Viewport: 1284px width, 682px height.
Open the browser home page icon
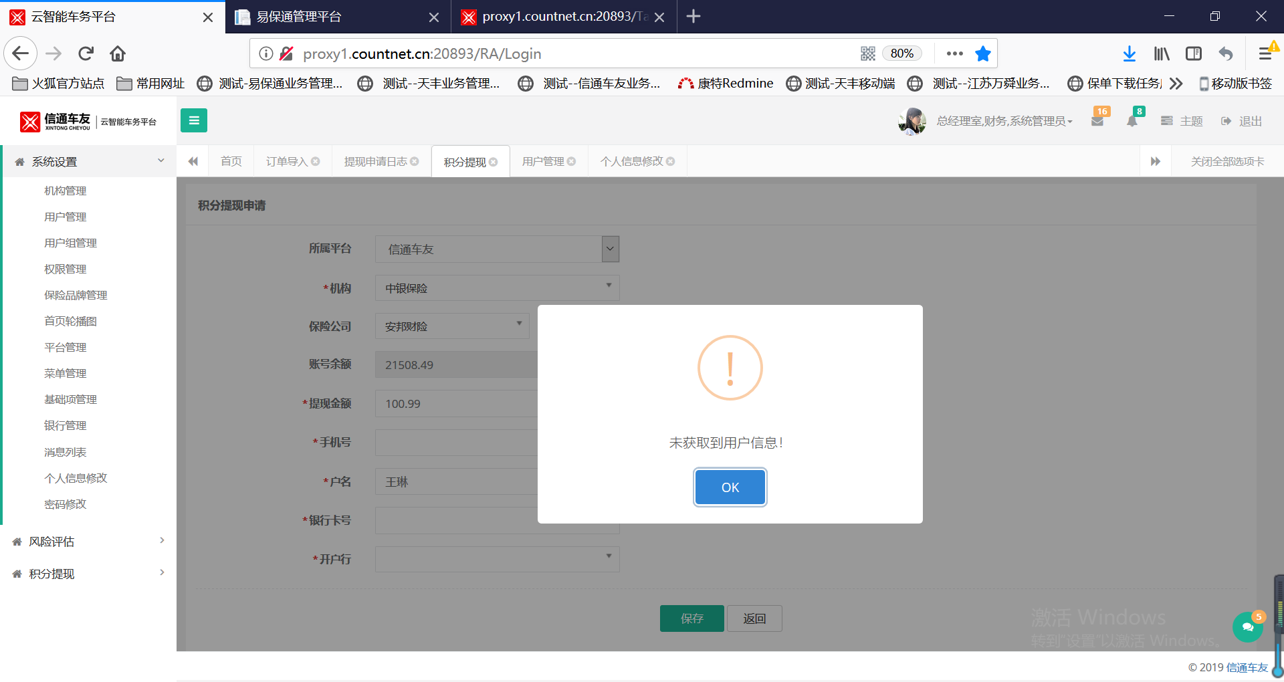click(118, 53)
